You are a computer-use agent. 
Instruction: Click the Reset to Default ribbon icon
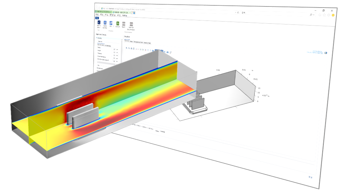point(99,23)
